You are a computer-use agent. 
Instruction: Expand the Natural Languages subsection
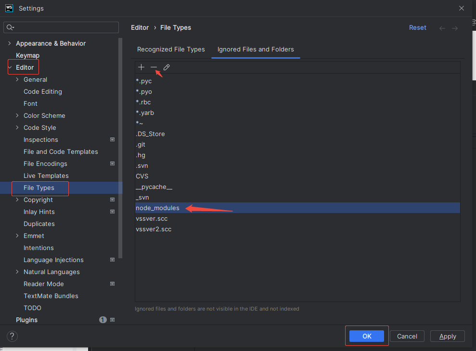click(17, 272)
